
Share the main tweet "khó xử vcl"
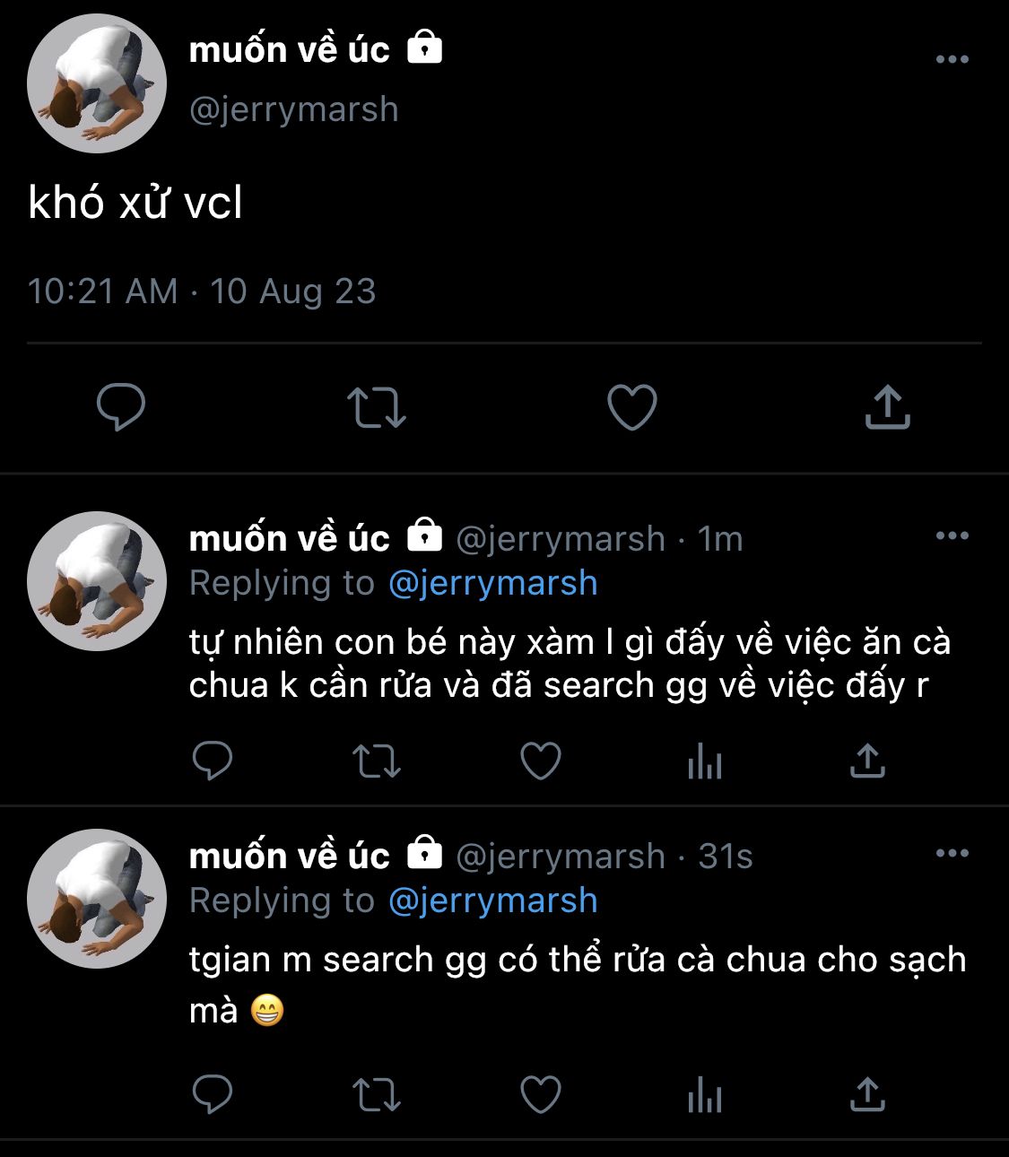887,406
